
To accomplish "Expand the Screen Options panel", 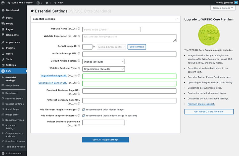I will 223,8.
